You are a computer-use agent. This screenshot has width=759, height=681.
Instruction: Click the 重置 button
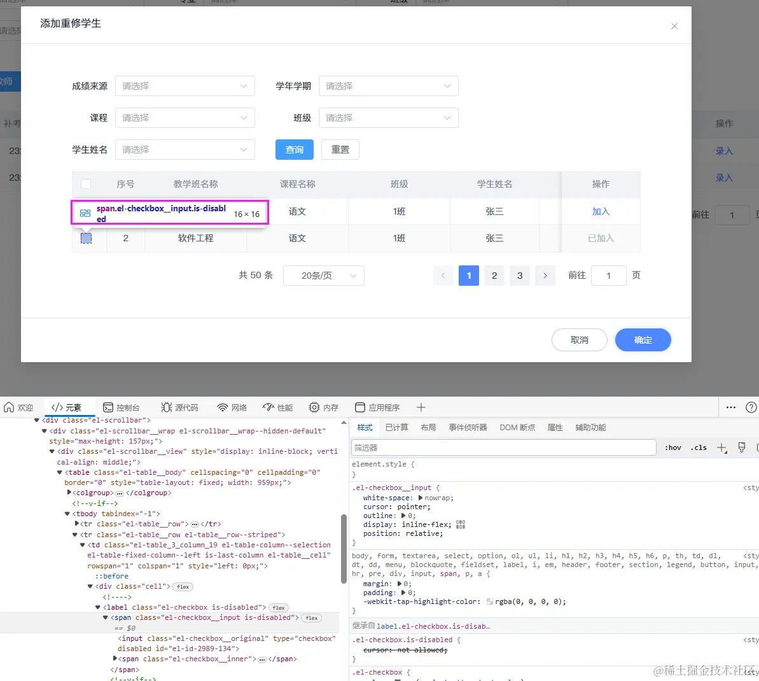coord(340,150)
